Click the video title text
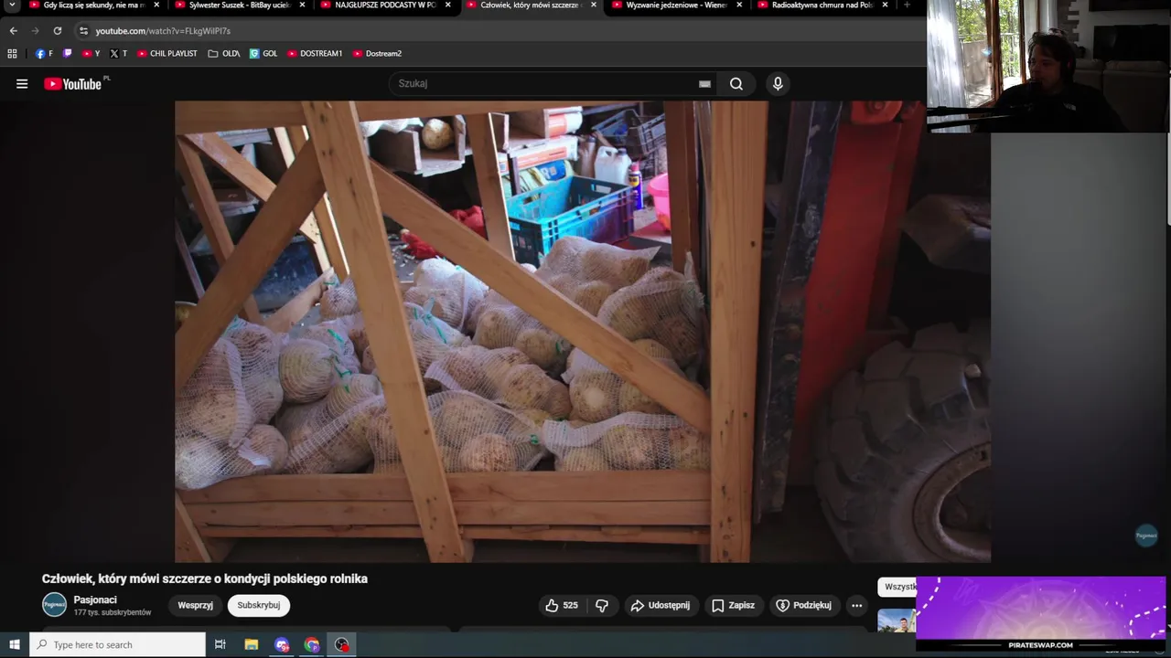The width and height of the screenshot is (1171, 658). coord(205,578)
